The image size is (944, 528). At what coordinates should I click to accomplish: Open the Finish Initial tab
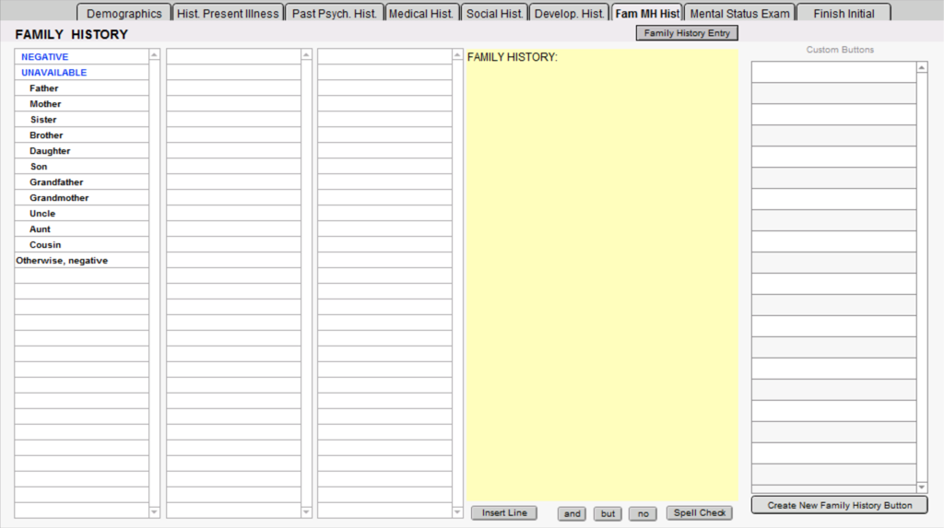tap(844, 14)
